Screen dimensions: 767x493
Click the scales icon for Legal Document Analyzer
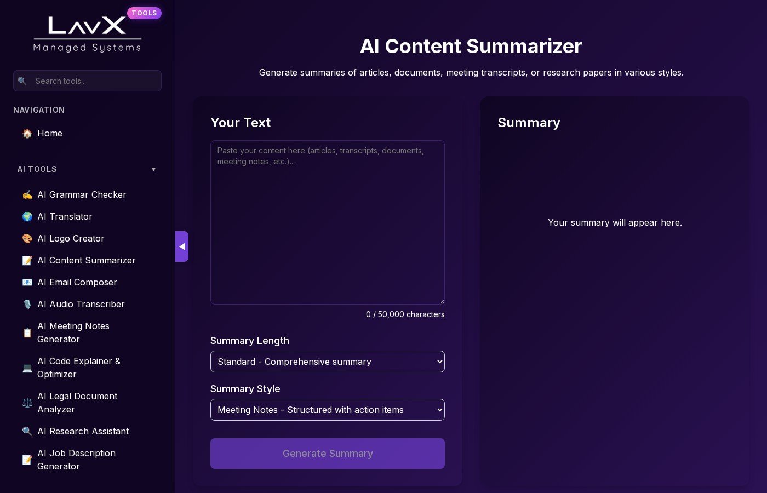[27, 403]
